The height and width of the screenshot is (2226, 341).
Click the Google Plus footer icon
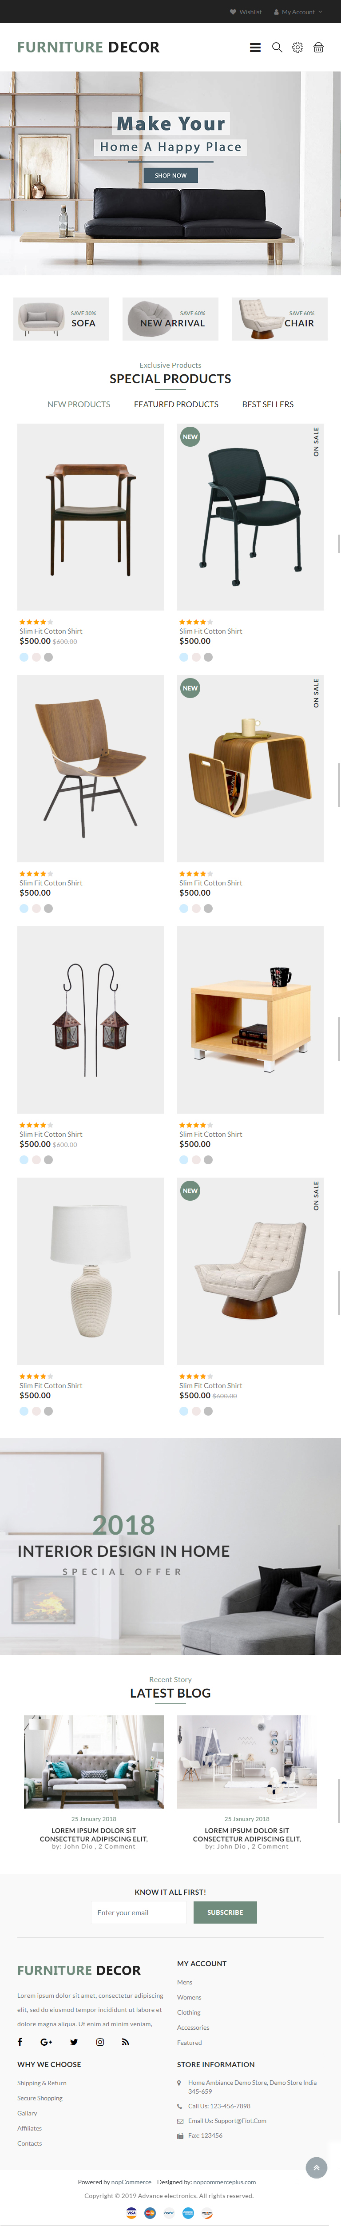(47, 2042)
